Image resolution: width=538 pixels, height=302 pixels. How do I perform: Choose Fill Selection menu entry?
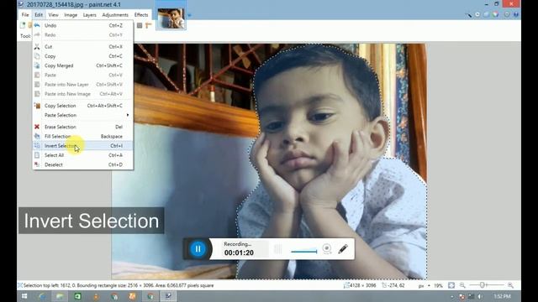pos(83,136)
